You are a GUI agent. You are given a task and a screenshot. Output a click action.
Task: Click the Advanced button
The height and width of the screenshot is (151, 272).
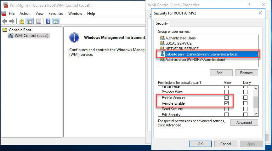[x=244, y=122]
